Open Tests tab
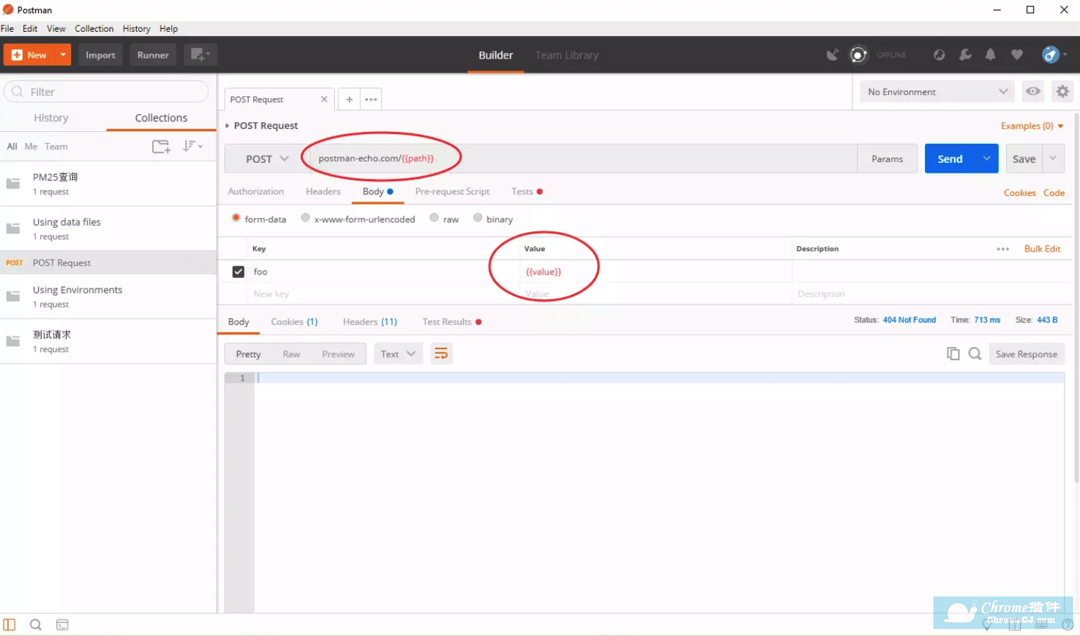Screen dimensions: 1080x636 click(527, 191)
